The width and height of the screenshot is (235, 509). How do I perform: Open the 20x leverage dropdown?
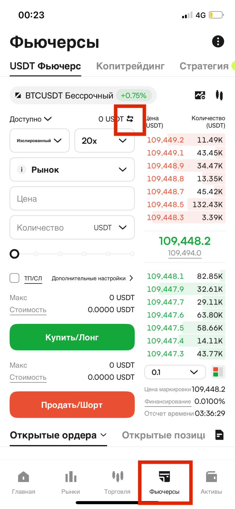[x=105, y=141]
